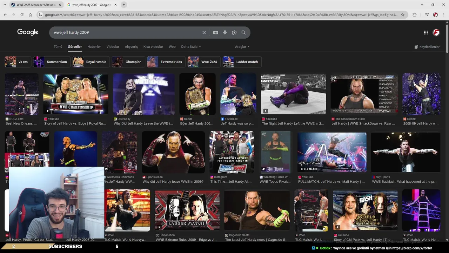449x253 pixels.
Task: Switch to the 'Haberler' tab
Action: point(94,47)
